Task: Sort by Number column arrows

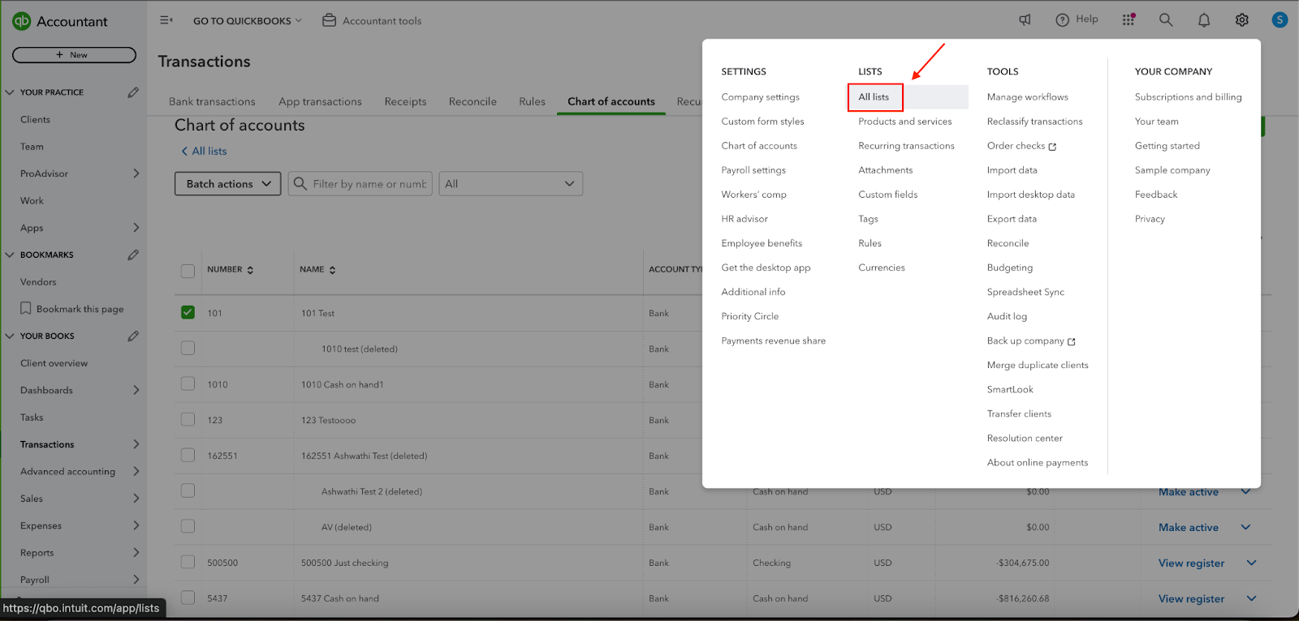Action: [250, 270]
